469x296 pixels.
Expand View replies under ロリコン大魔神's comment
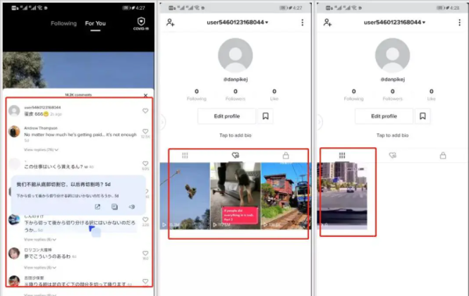[40, 267]
